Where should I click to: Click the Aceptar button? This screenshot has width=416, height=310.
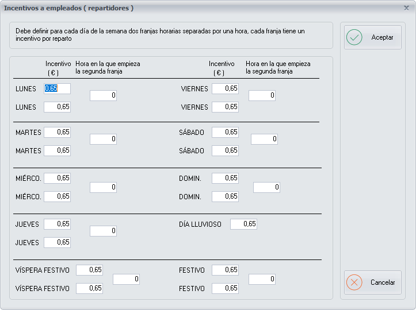pos(372,37)
